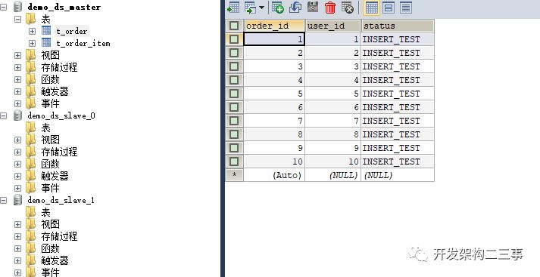
Task: Check the row checkbox for order_id 10
Action: (234, 162)
